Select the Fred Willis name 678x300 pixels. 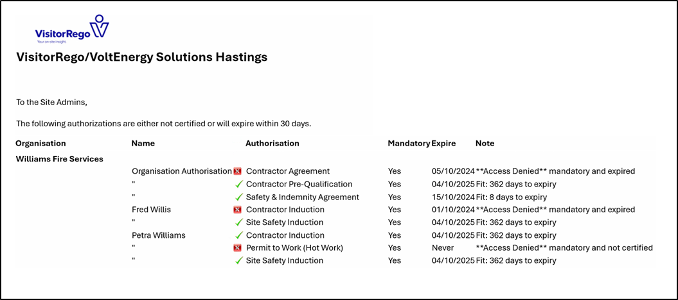click(152, 210)
